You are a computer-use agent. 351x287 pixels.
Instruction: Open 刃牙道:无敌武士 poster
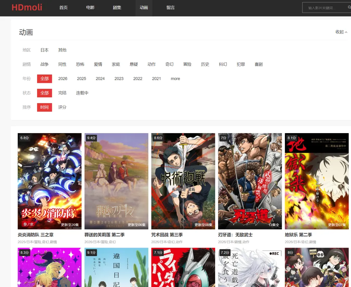250,181
